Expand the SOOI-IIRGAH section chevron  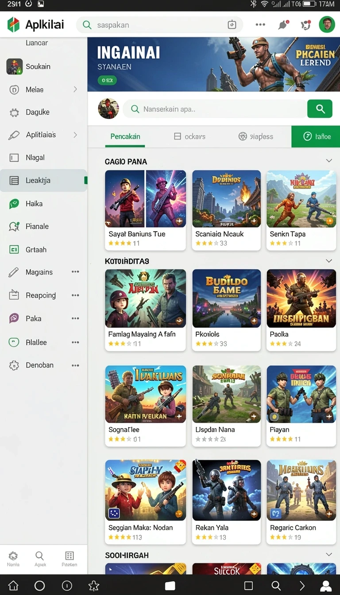tap(329, 554)
